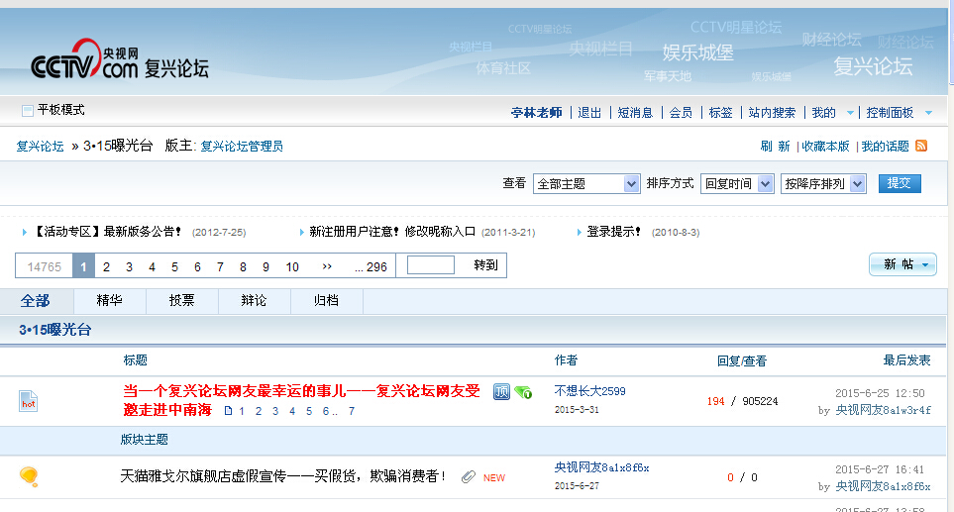Open author 央视网友8a1x8f6x profile
Screen dimensions: 954x512
pos(601,467)
